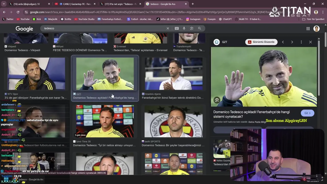
Task: Go back with the browser back arrow
Action: (x=4, y=12)
